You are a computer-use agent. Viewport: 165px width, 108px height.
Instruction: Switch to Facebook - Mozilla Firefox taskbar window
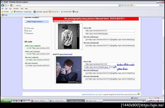(39, 101)
